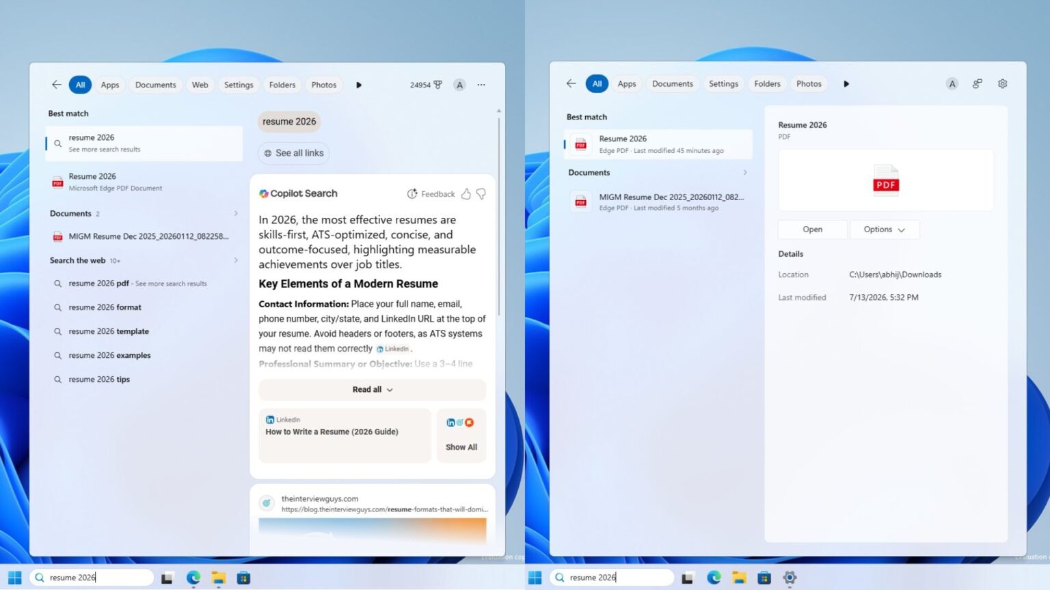
Task: Open search settings gear in right panel
Action: [x=1002, y=83]
